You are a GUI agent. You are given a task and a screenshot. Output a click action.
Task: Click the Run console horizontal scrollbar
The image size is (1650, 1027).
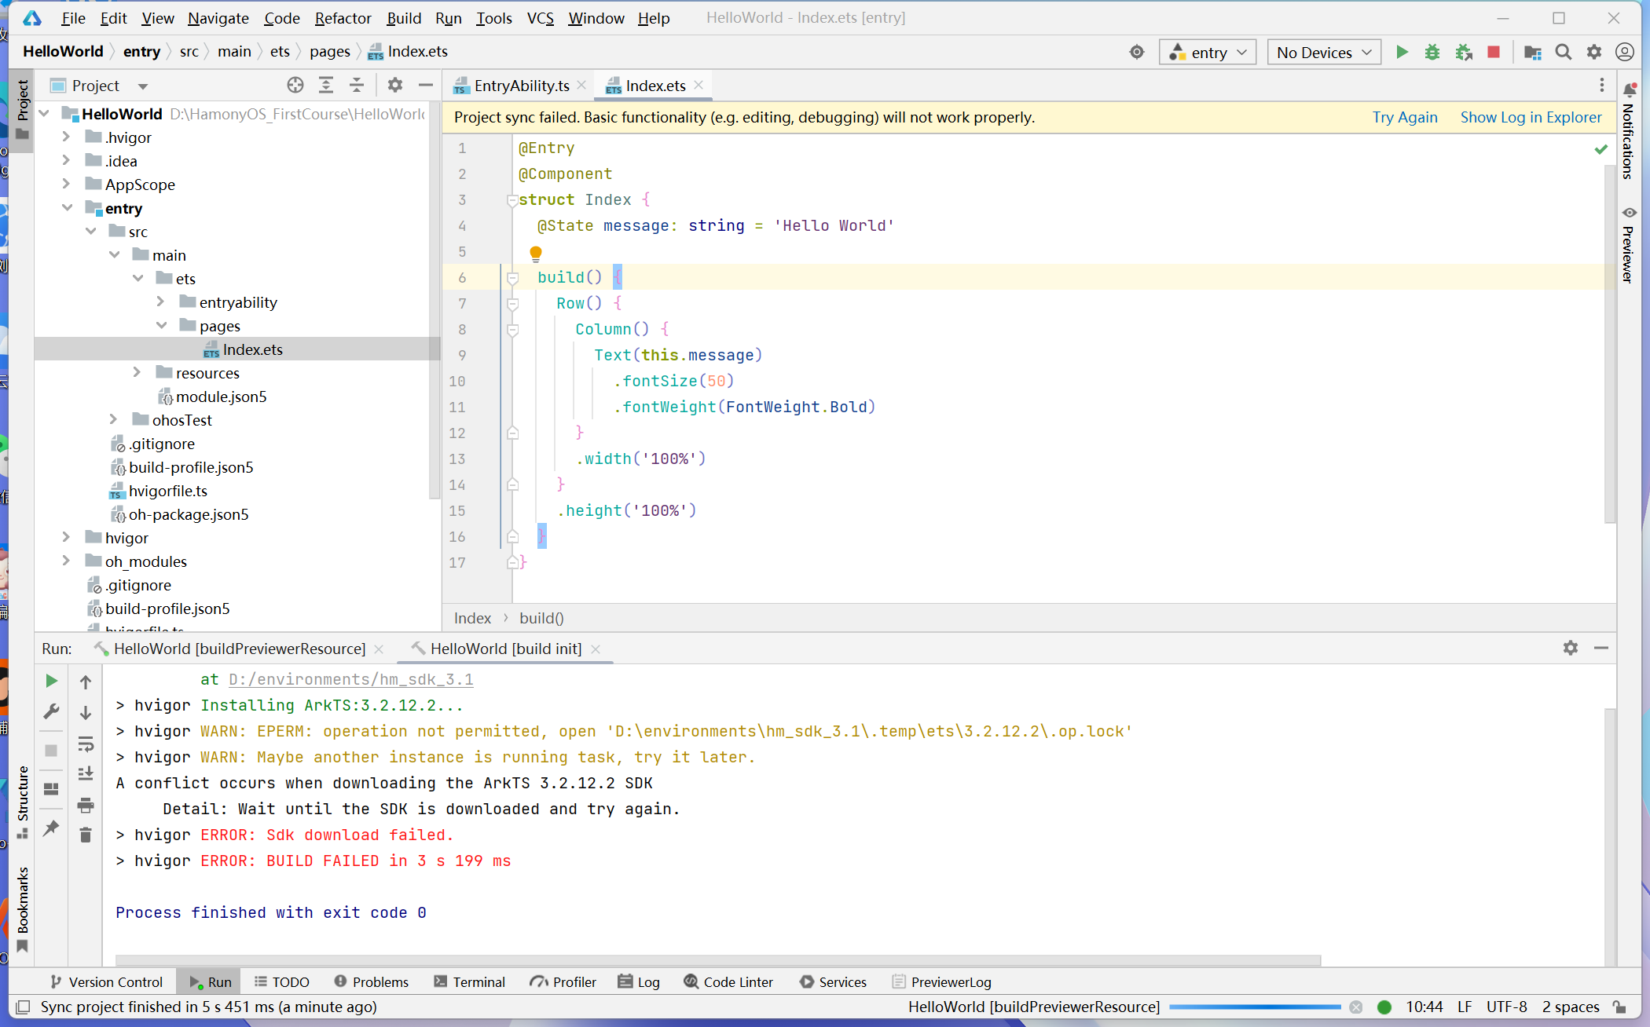(x=718, y=960)
